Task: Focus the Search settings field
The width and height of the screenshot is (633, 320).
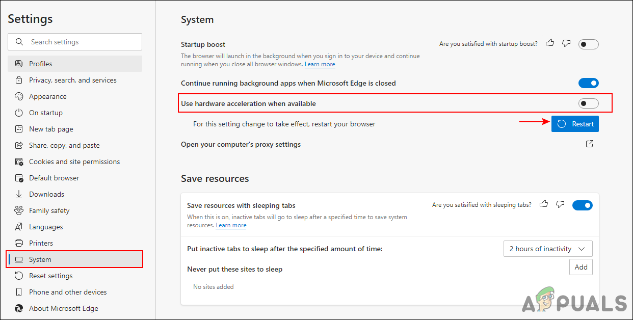Action: 82,42
